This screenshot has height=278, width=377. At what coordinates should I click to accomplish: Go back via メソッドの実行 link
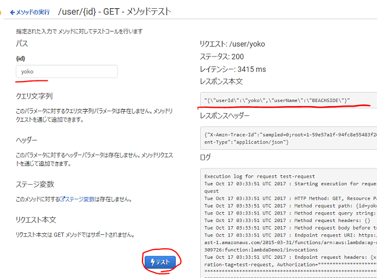[30, 12]
